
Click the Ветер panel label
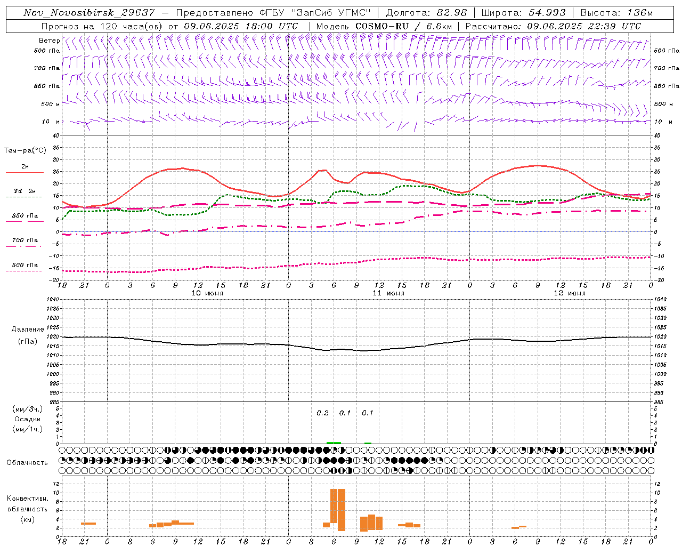tap(49, 41)
